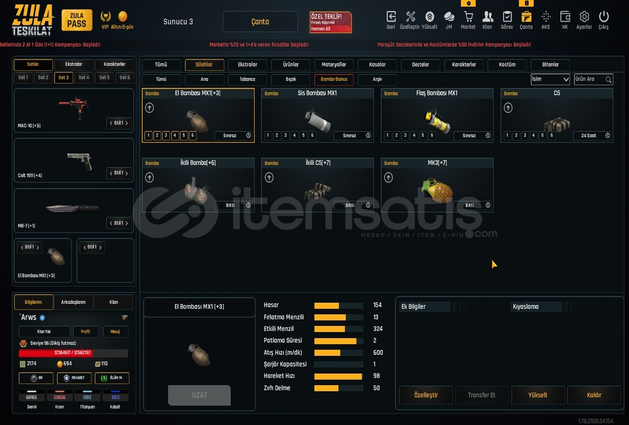Click the Çıkış power icon
629x425 pixels.
point(603,17)
